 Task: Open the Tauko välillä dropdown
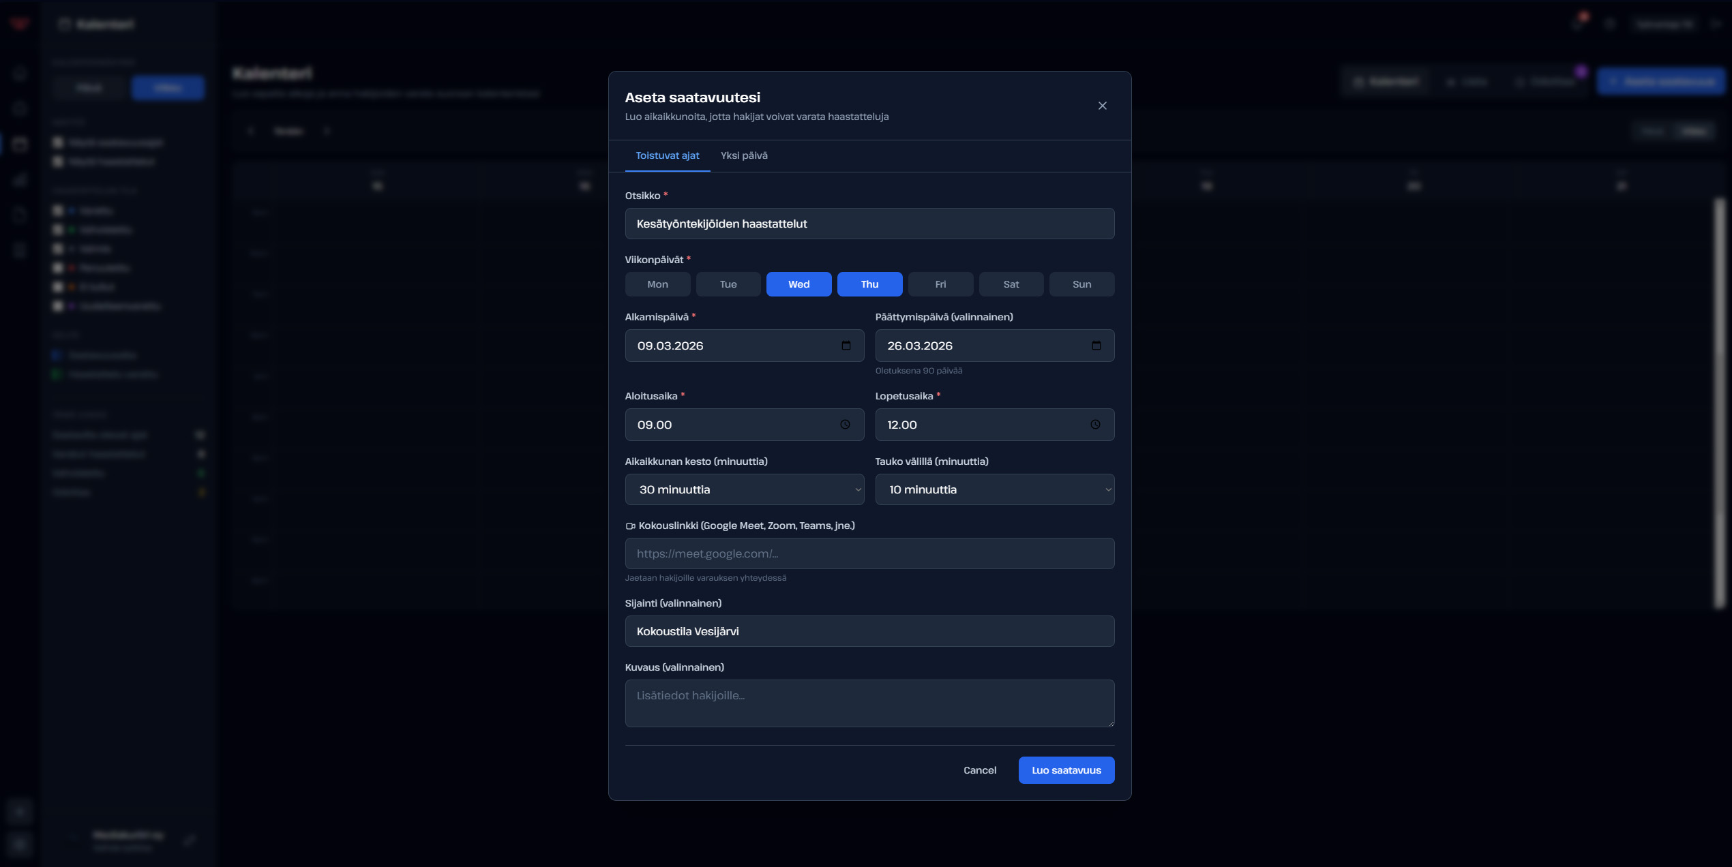coord(994,489)
